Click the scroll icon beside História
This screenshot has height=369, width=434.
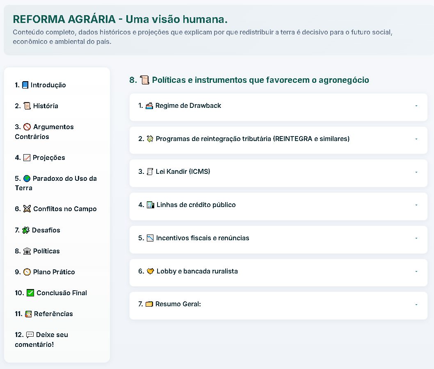27,106
